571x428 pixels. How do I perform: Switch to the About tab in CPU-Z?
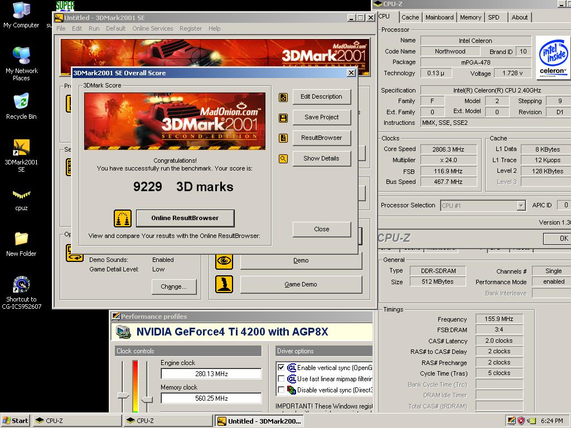519,17
